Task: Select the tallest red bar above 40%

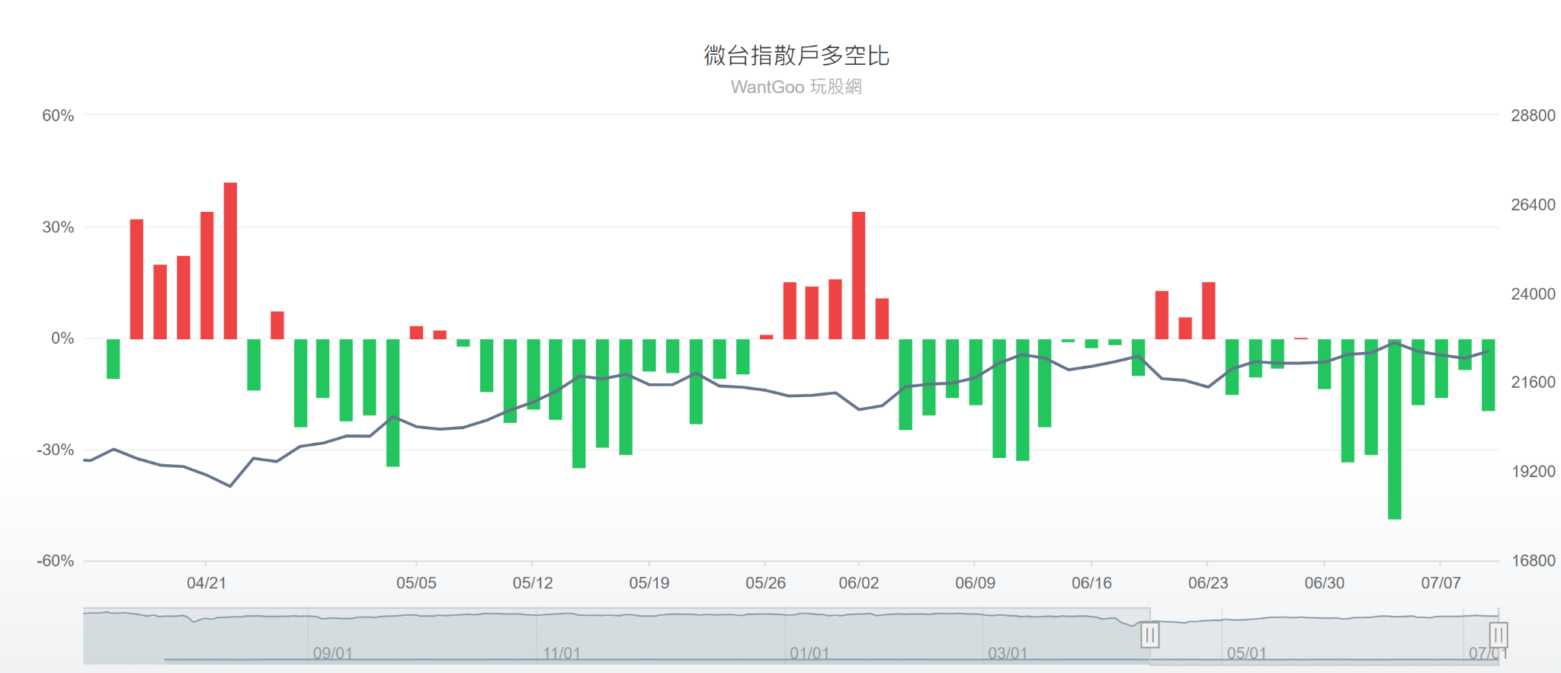Action: click(230, 259)
